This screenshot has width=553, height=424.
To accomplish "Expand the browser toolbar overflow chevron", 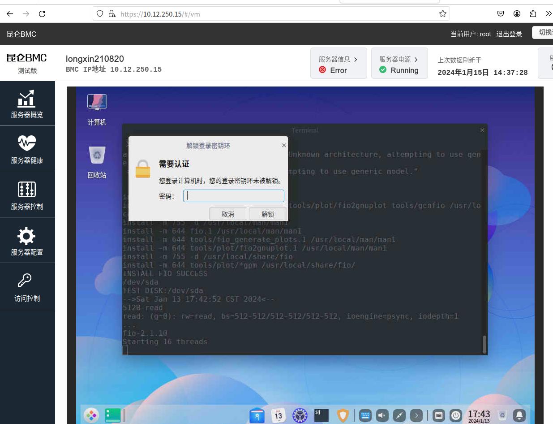I will pos(548,14).
